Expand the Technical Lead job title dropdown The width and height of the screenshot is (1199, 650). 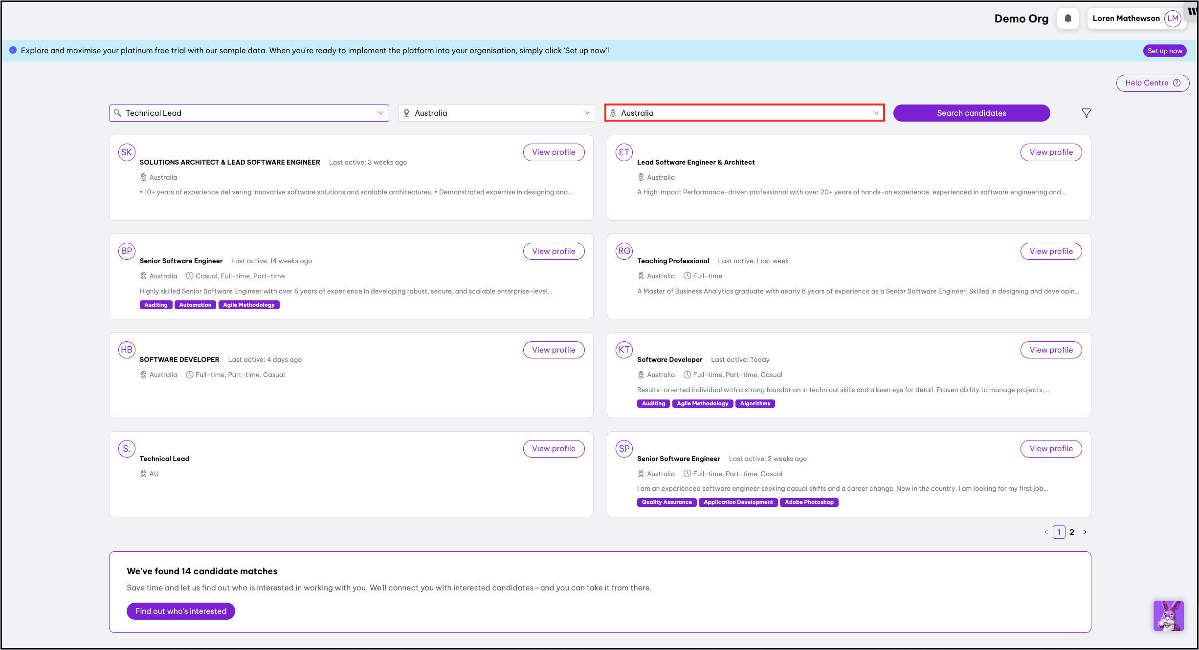(380, 113)
